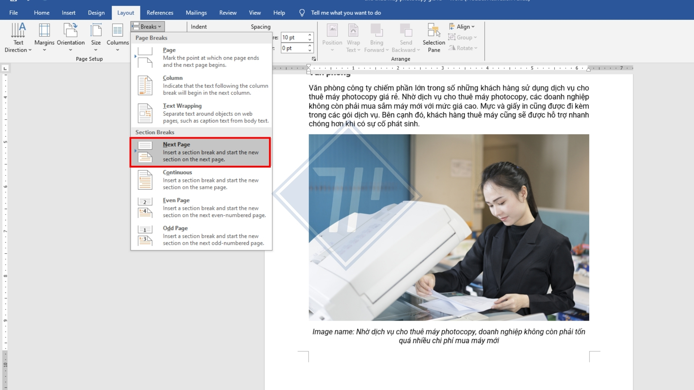The width and height of the screenshot is (694, 390).
Task: Expand Wrap Text dropdown arrow
Action: 359,50
